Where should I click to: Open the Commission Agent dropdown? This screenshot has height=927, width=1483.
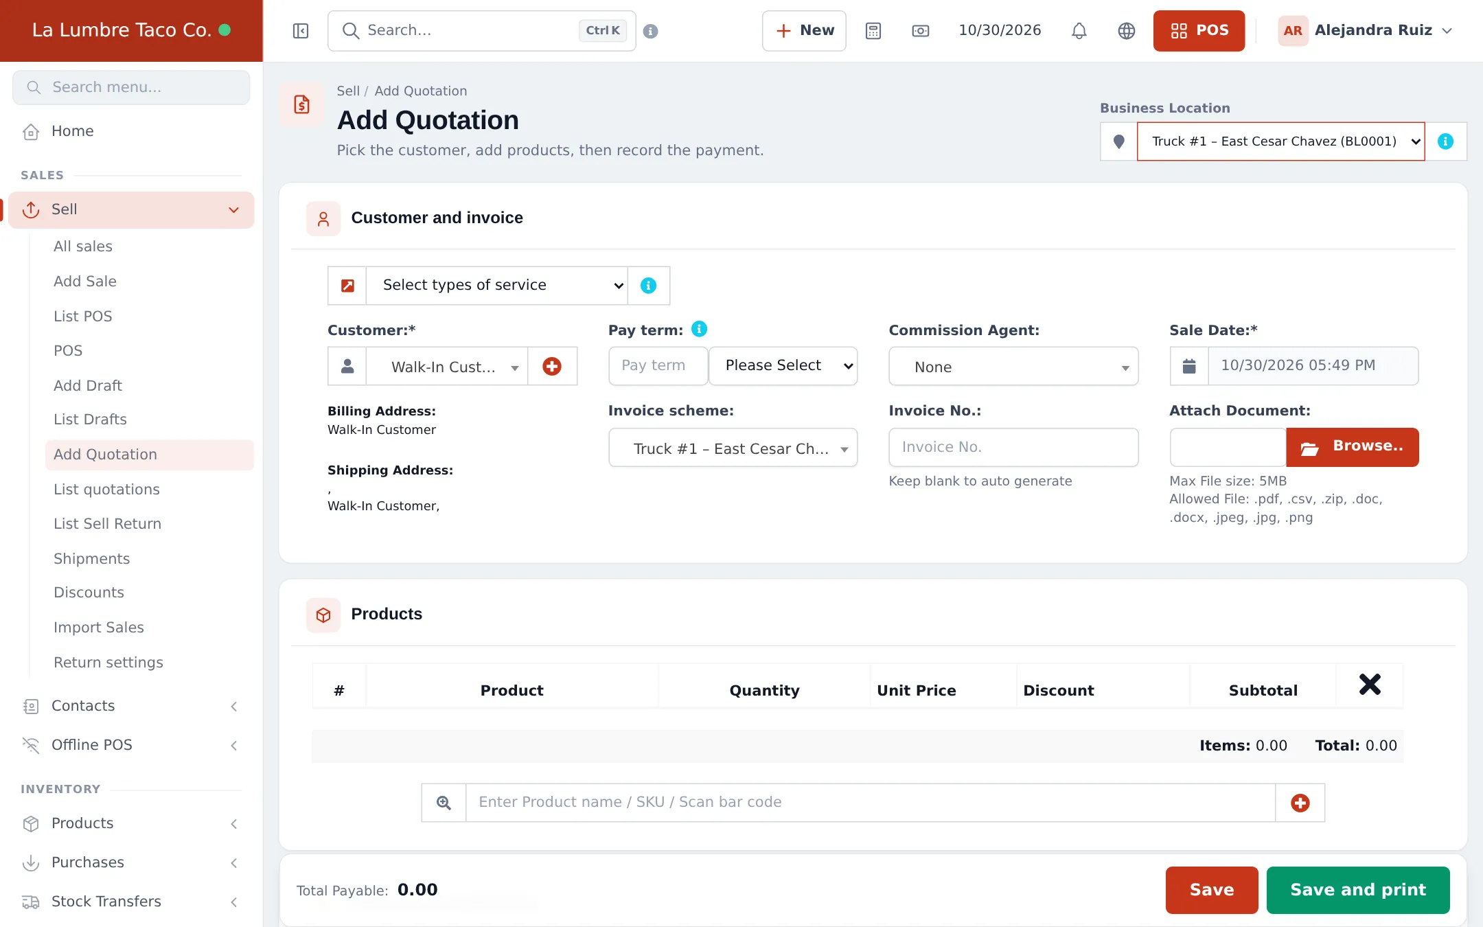coord(1013,366)
